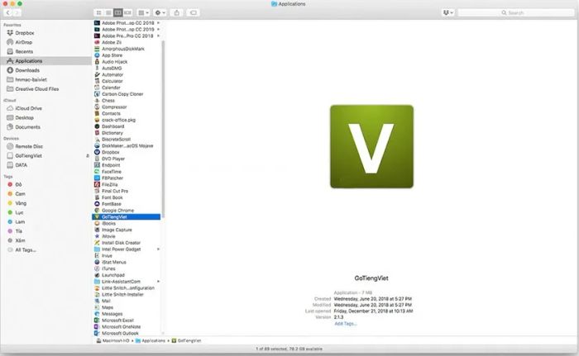Select Automator app icon

tap(97, 74)
